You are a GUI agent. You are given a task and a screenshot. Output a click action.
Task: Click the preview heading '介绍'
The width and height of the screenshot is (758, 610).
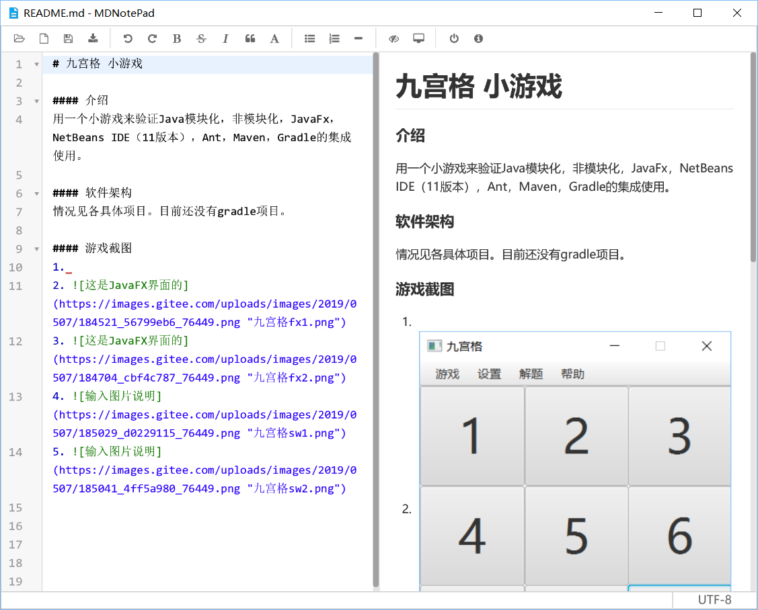tap(410, 136)
